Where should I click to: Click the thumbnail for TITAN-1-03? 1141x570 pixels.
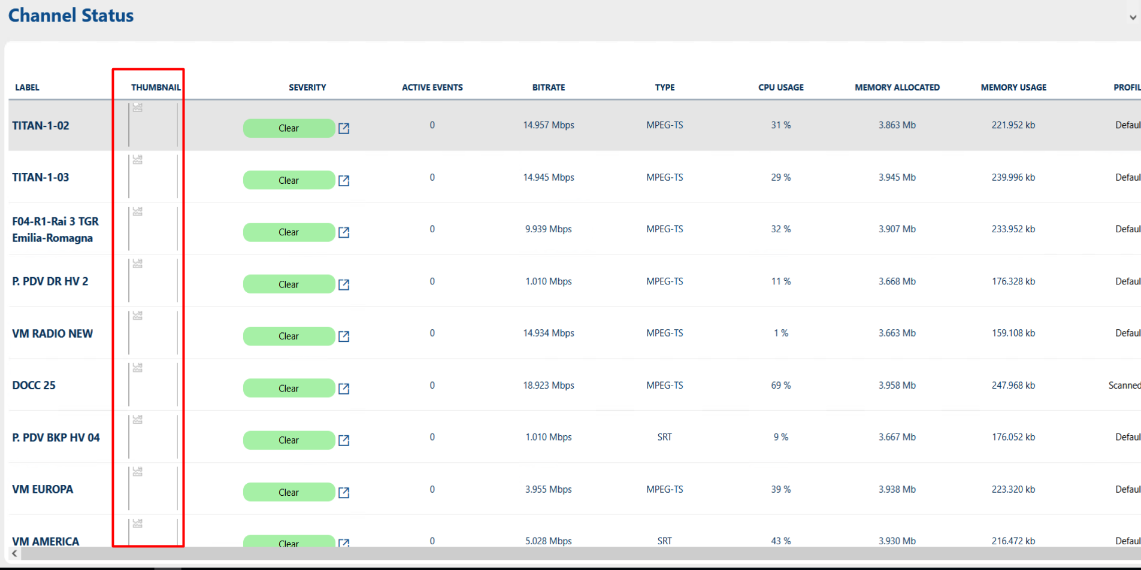(153, 177)
